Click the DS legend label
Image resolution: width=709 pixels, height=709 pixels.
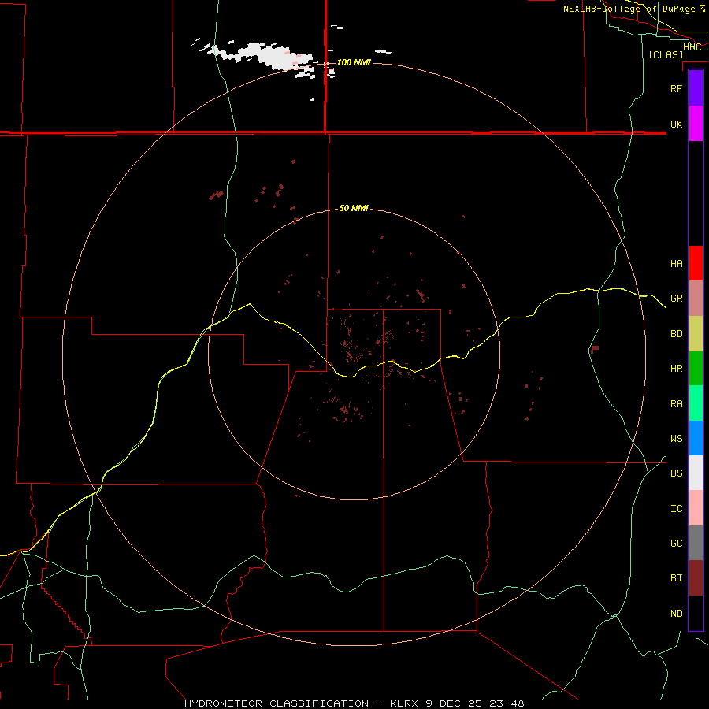pos(676,473)
